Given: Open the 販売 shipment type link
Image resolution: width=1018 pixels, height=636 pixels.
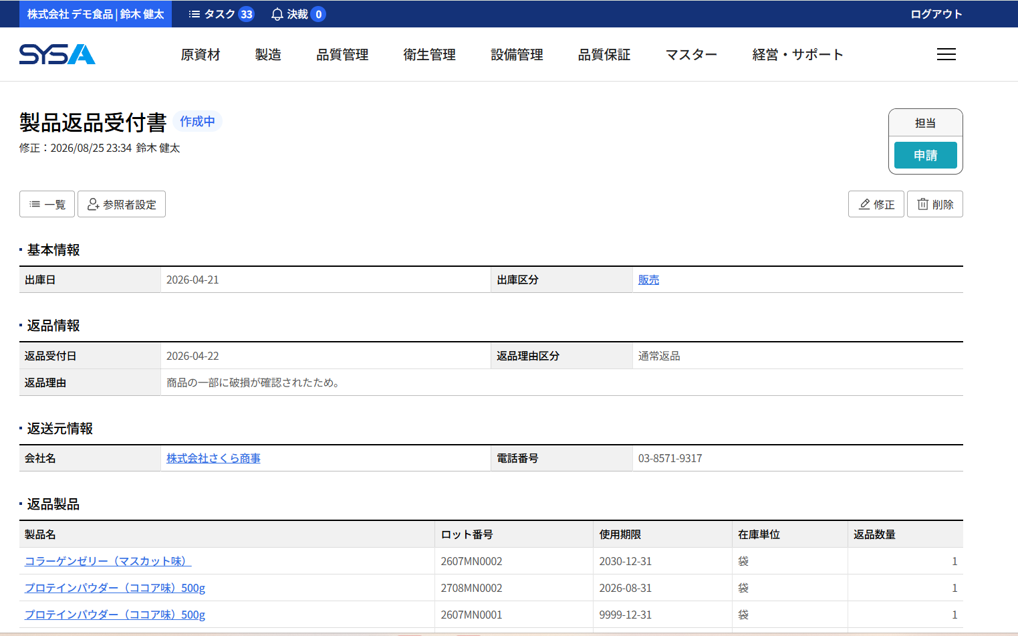Looking at the screenshot, I should (x=648, y=280).
